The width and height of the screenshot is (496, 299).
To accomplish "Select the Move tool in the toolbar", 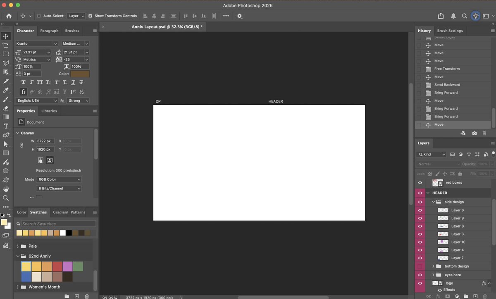I will 6,36.
